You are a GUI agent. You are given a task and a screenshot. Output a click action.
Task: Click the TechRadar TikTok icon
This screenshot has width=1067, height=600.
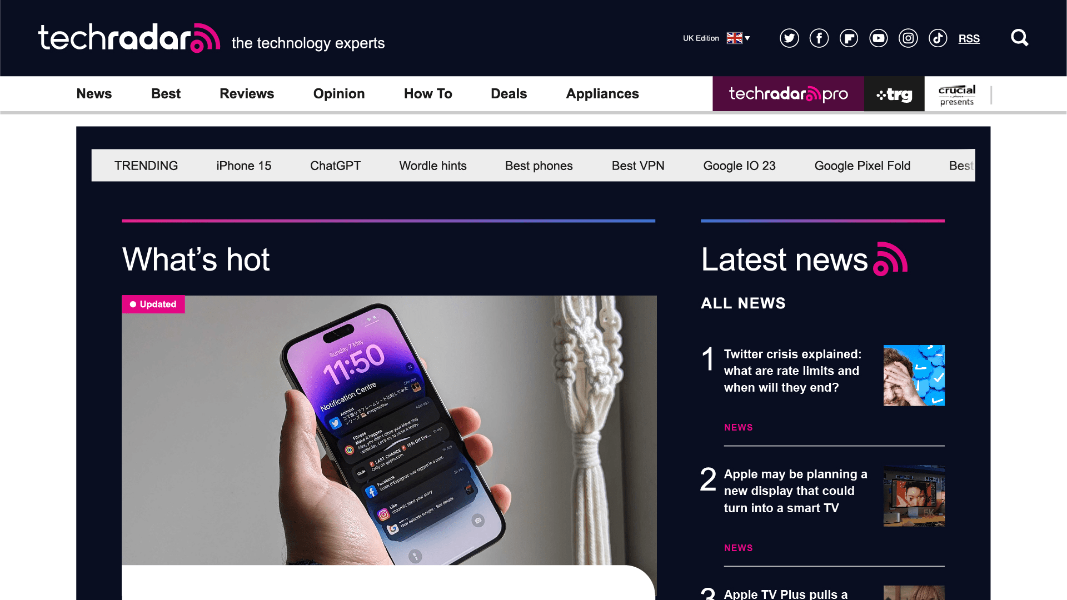pyautogui.click(x=938, y=38)
